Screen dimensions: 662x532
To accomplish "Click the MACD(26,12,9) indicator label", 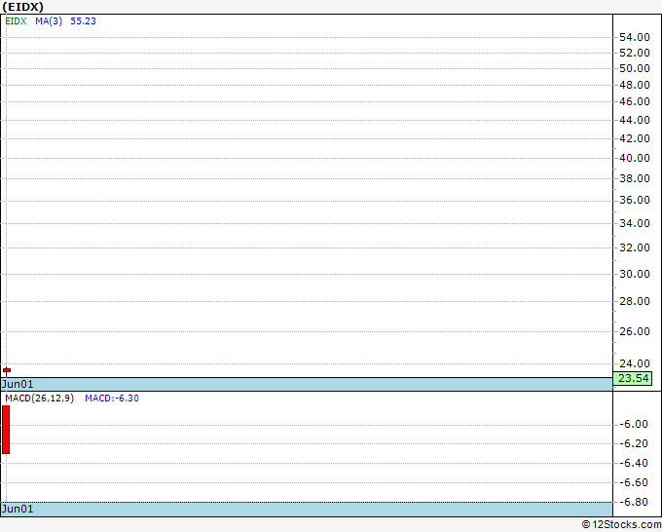I will [x=40, y=399].
